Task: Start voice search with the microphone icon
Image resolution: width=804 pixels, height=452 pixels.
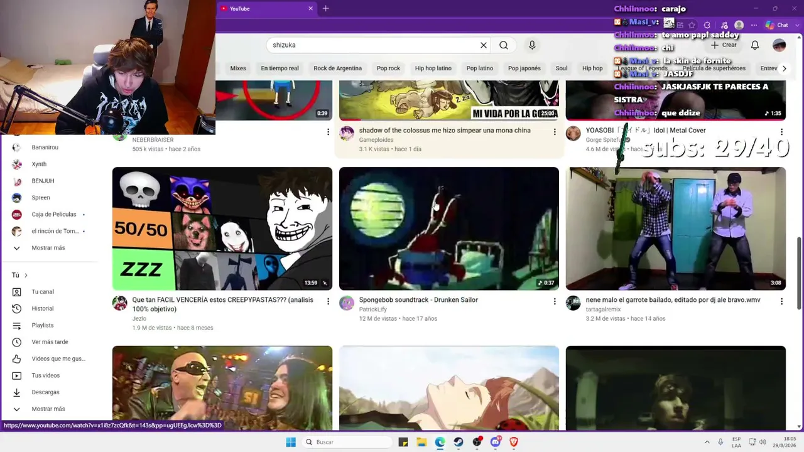Action: [x=532, y=45]
